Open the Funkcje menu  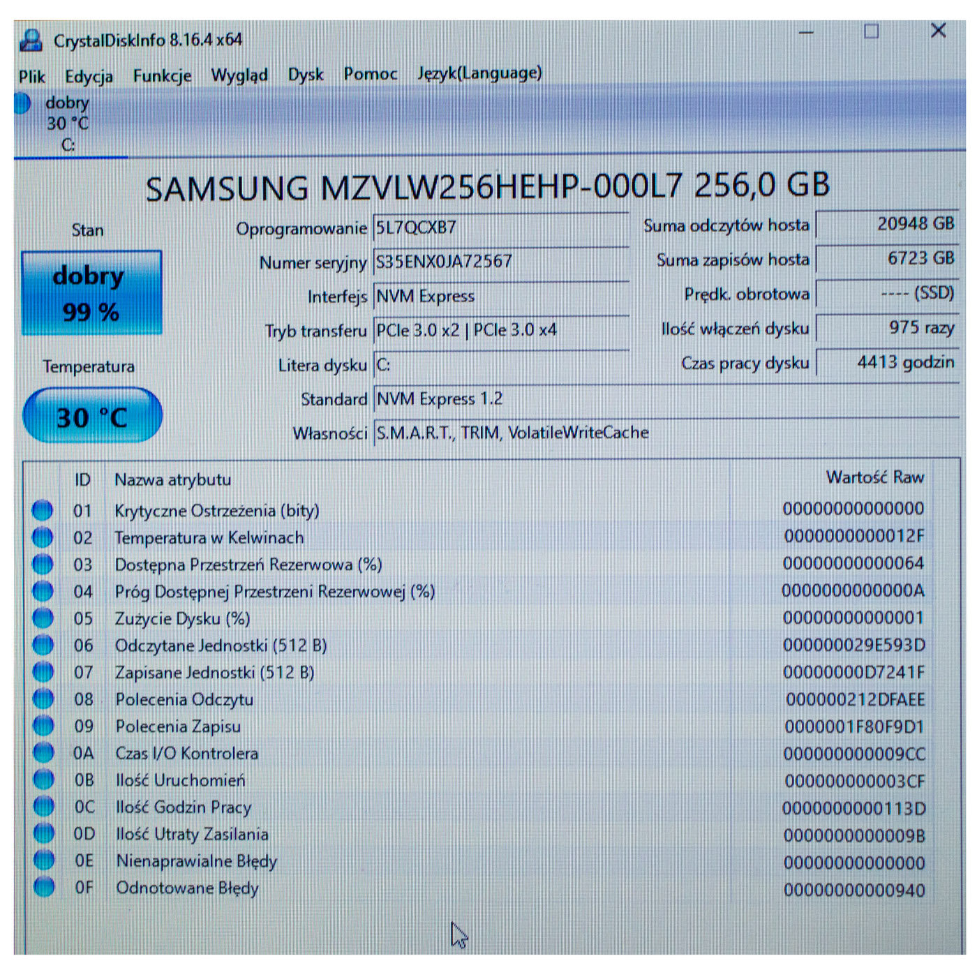point(162,75)
